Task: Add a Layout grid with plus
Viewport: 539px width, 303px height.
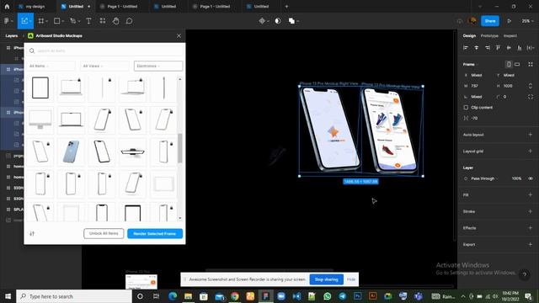Action: click(x=530, y=151)
